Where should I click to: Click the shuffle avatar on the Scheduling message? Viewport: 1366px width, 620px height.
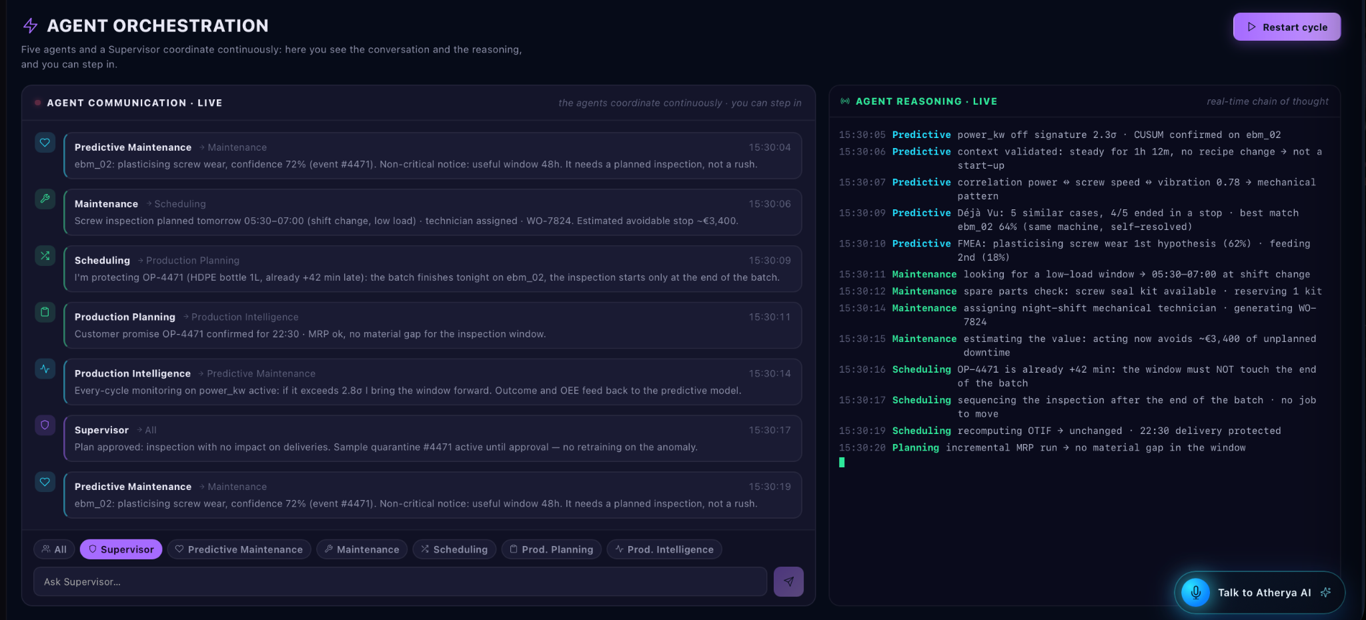point(45,255)
